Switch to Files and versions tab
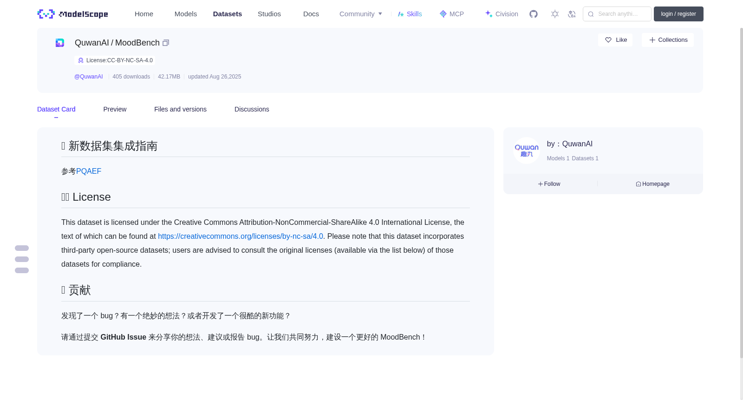The image size is (743, 400). tap(180, 109)
